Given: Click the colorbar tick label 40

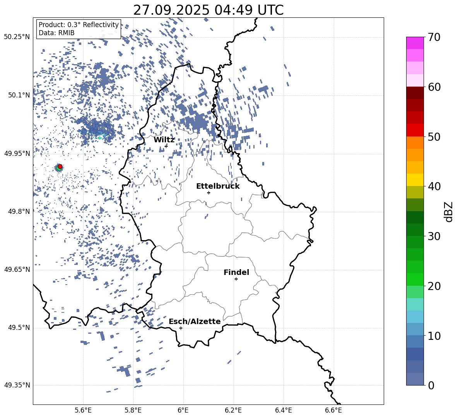Looking at the screenshot, I should coord(434,186).
